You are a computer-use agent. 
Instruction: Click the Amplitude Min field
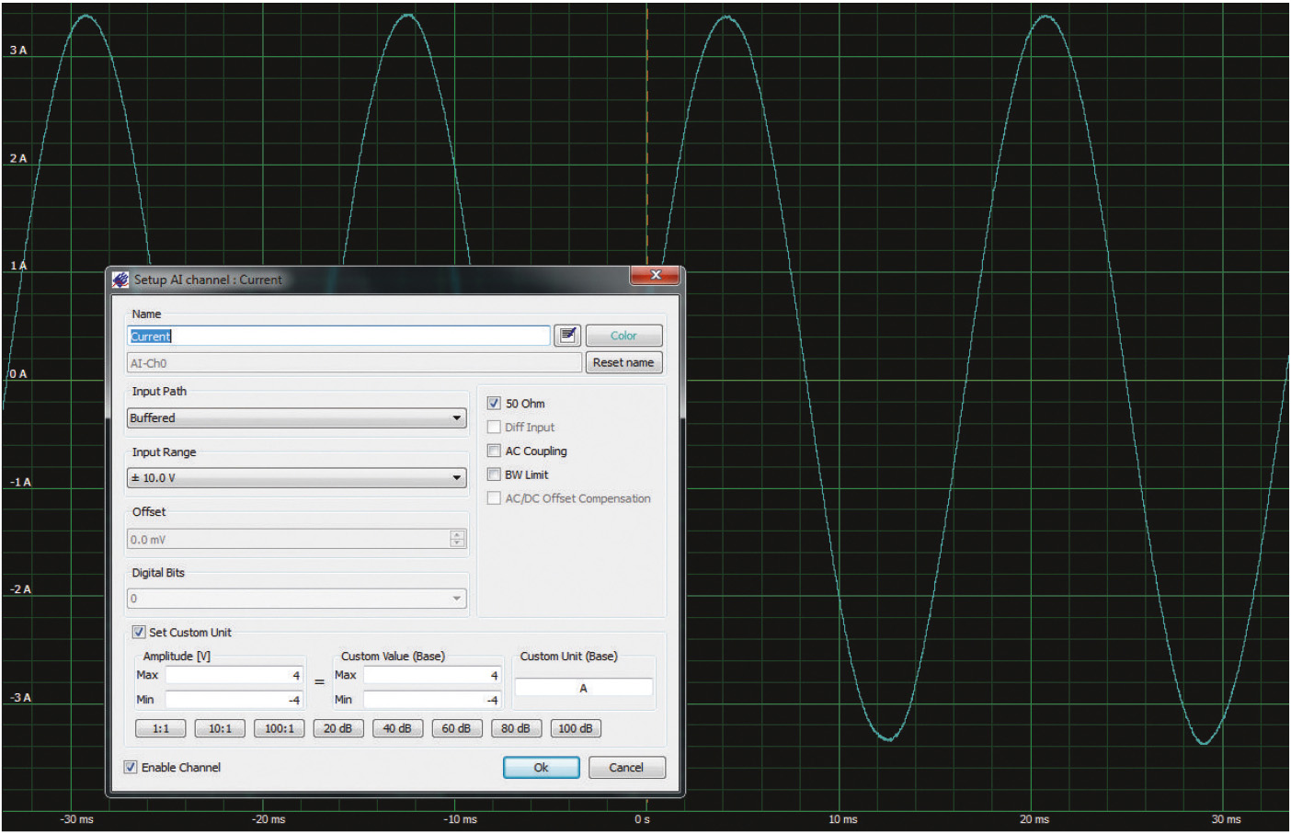tap(234, 700)
